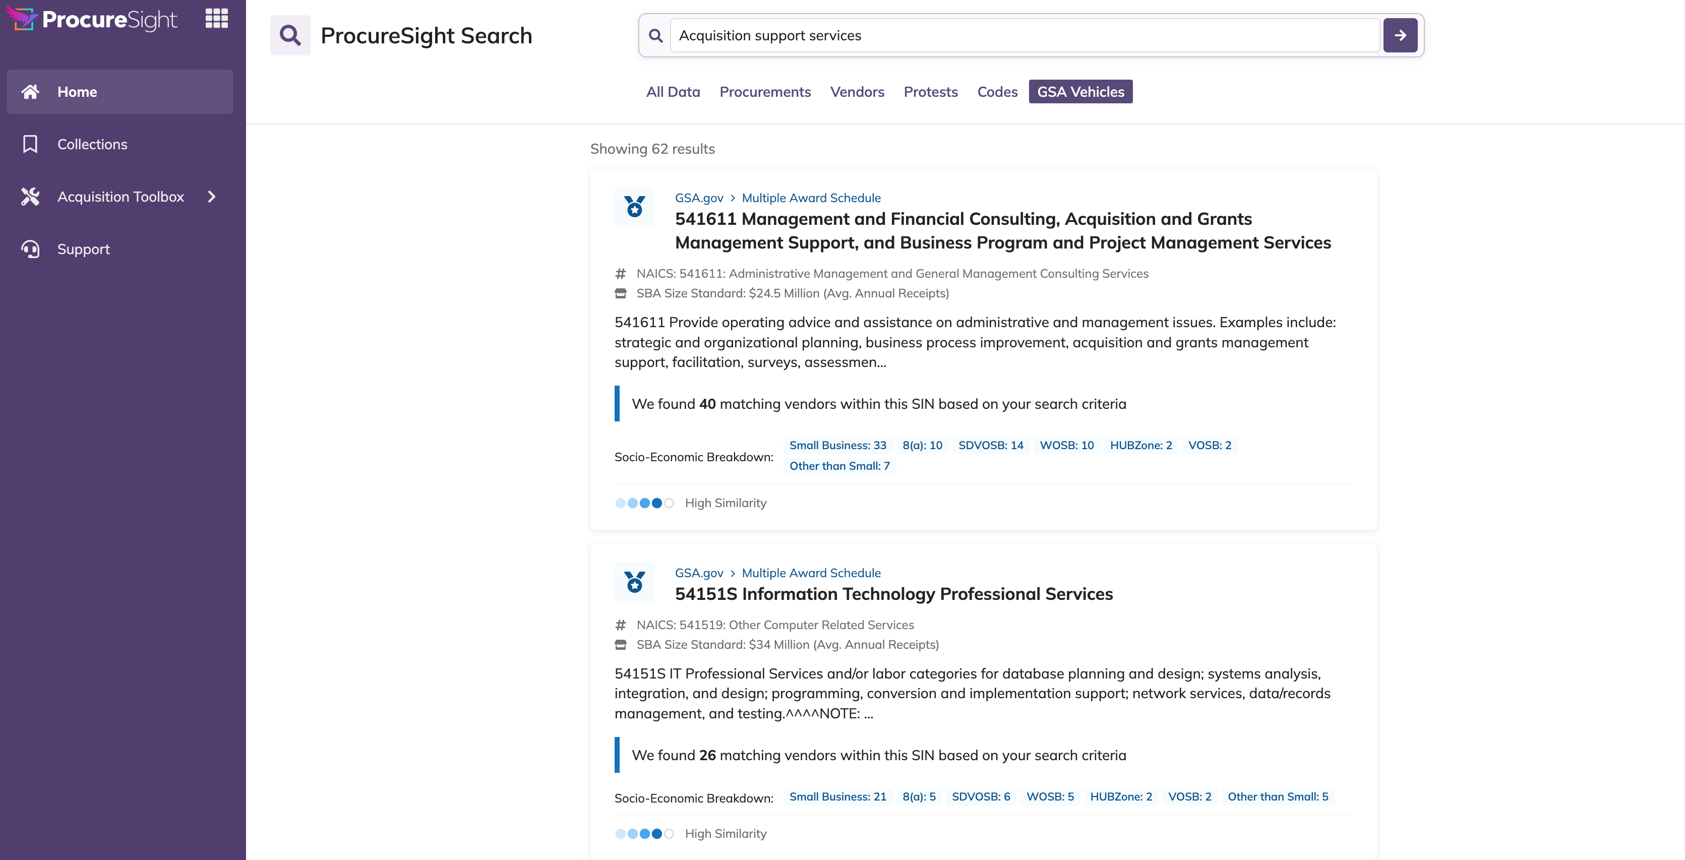Click similarity dots on 541611 card
This screenshot has width=1685, height=860.
[644, 503]
